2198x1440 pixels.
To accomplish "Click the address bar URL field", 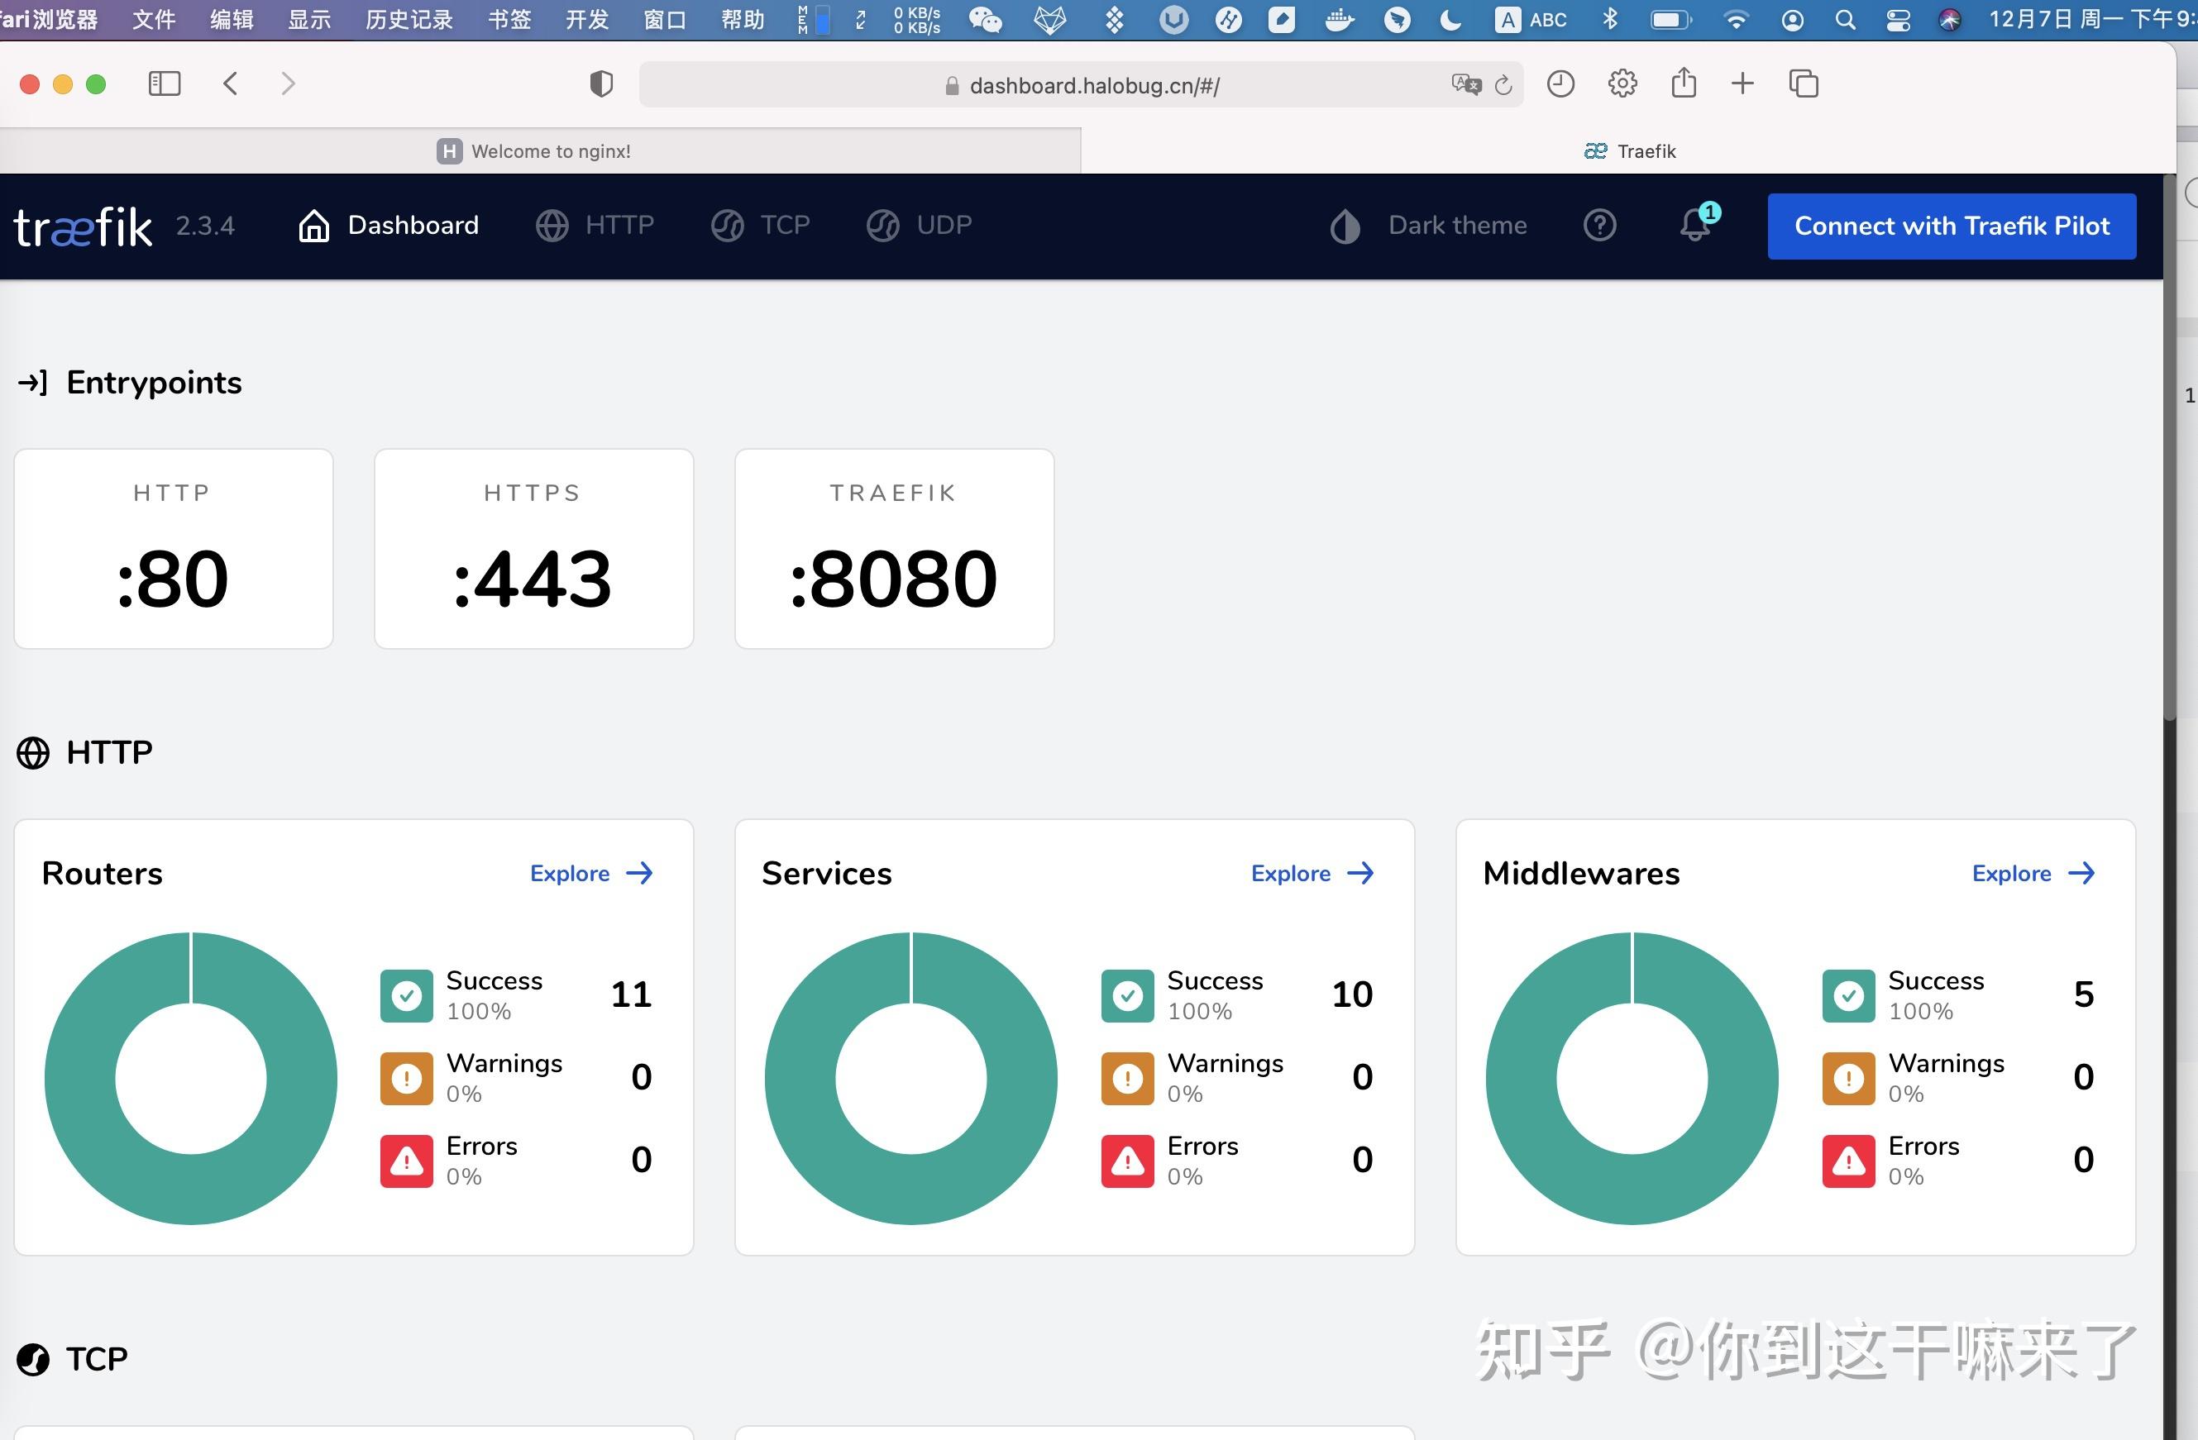I will pos(1094,85).
